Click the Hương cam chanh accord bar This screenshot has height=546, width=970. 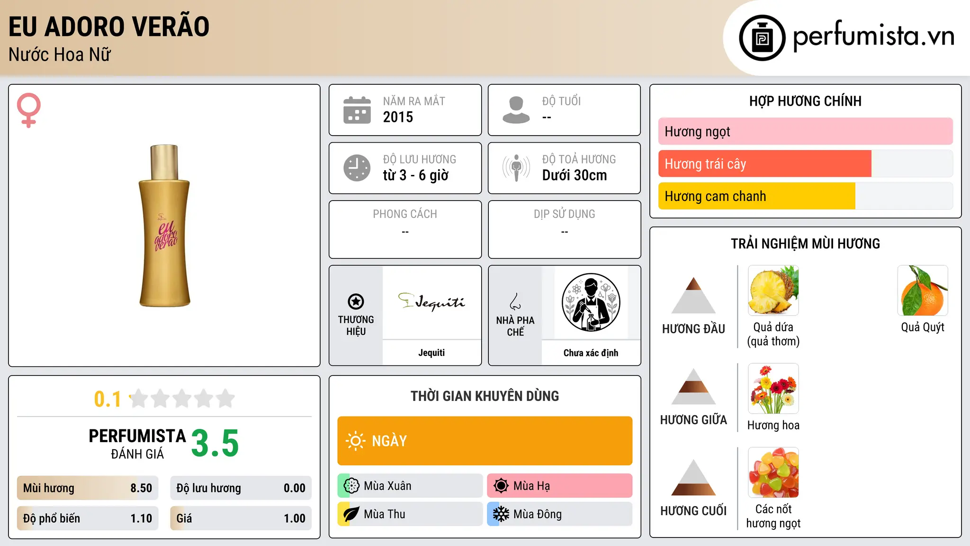(x=806, y=196)
